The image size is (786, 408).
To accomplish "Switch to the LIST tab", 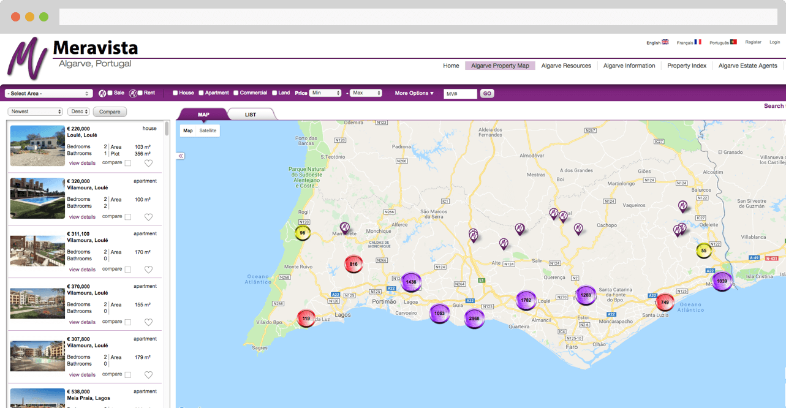I will click(x=251, y=115).
